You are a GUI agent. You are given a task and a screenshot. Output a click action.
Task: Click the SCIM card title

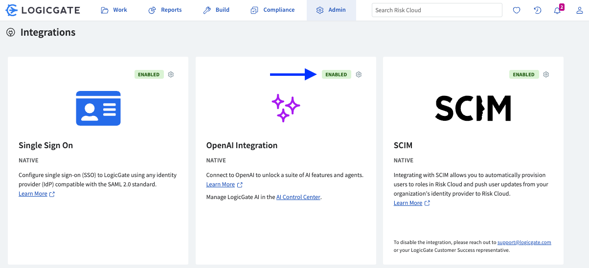pos(403,145)
